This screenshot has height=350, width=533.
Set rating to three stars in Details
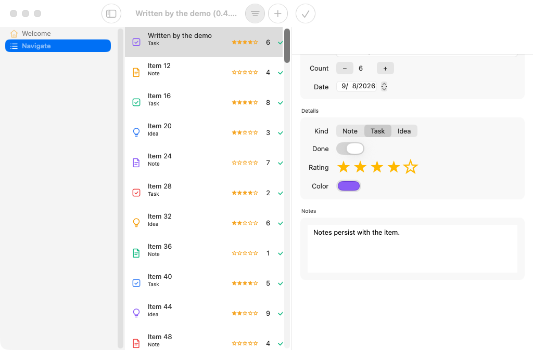tap(377, 167)
